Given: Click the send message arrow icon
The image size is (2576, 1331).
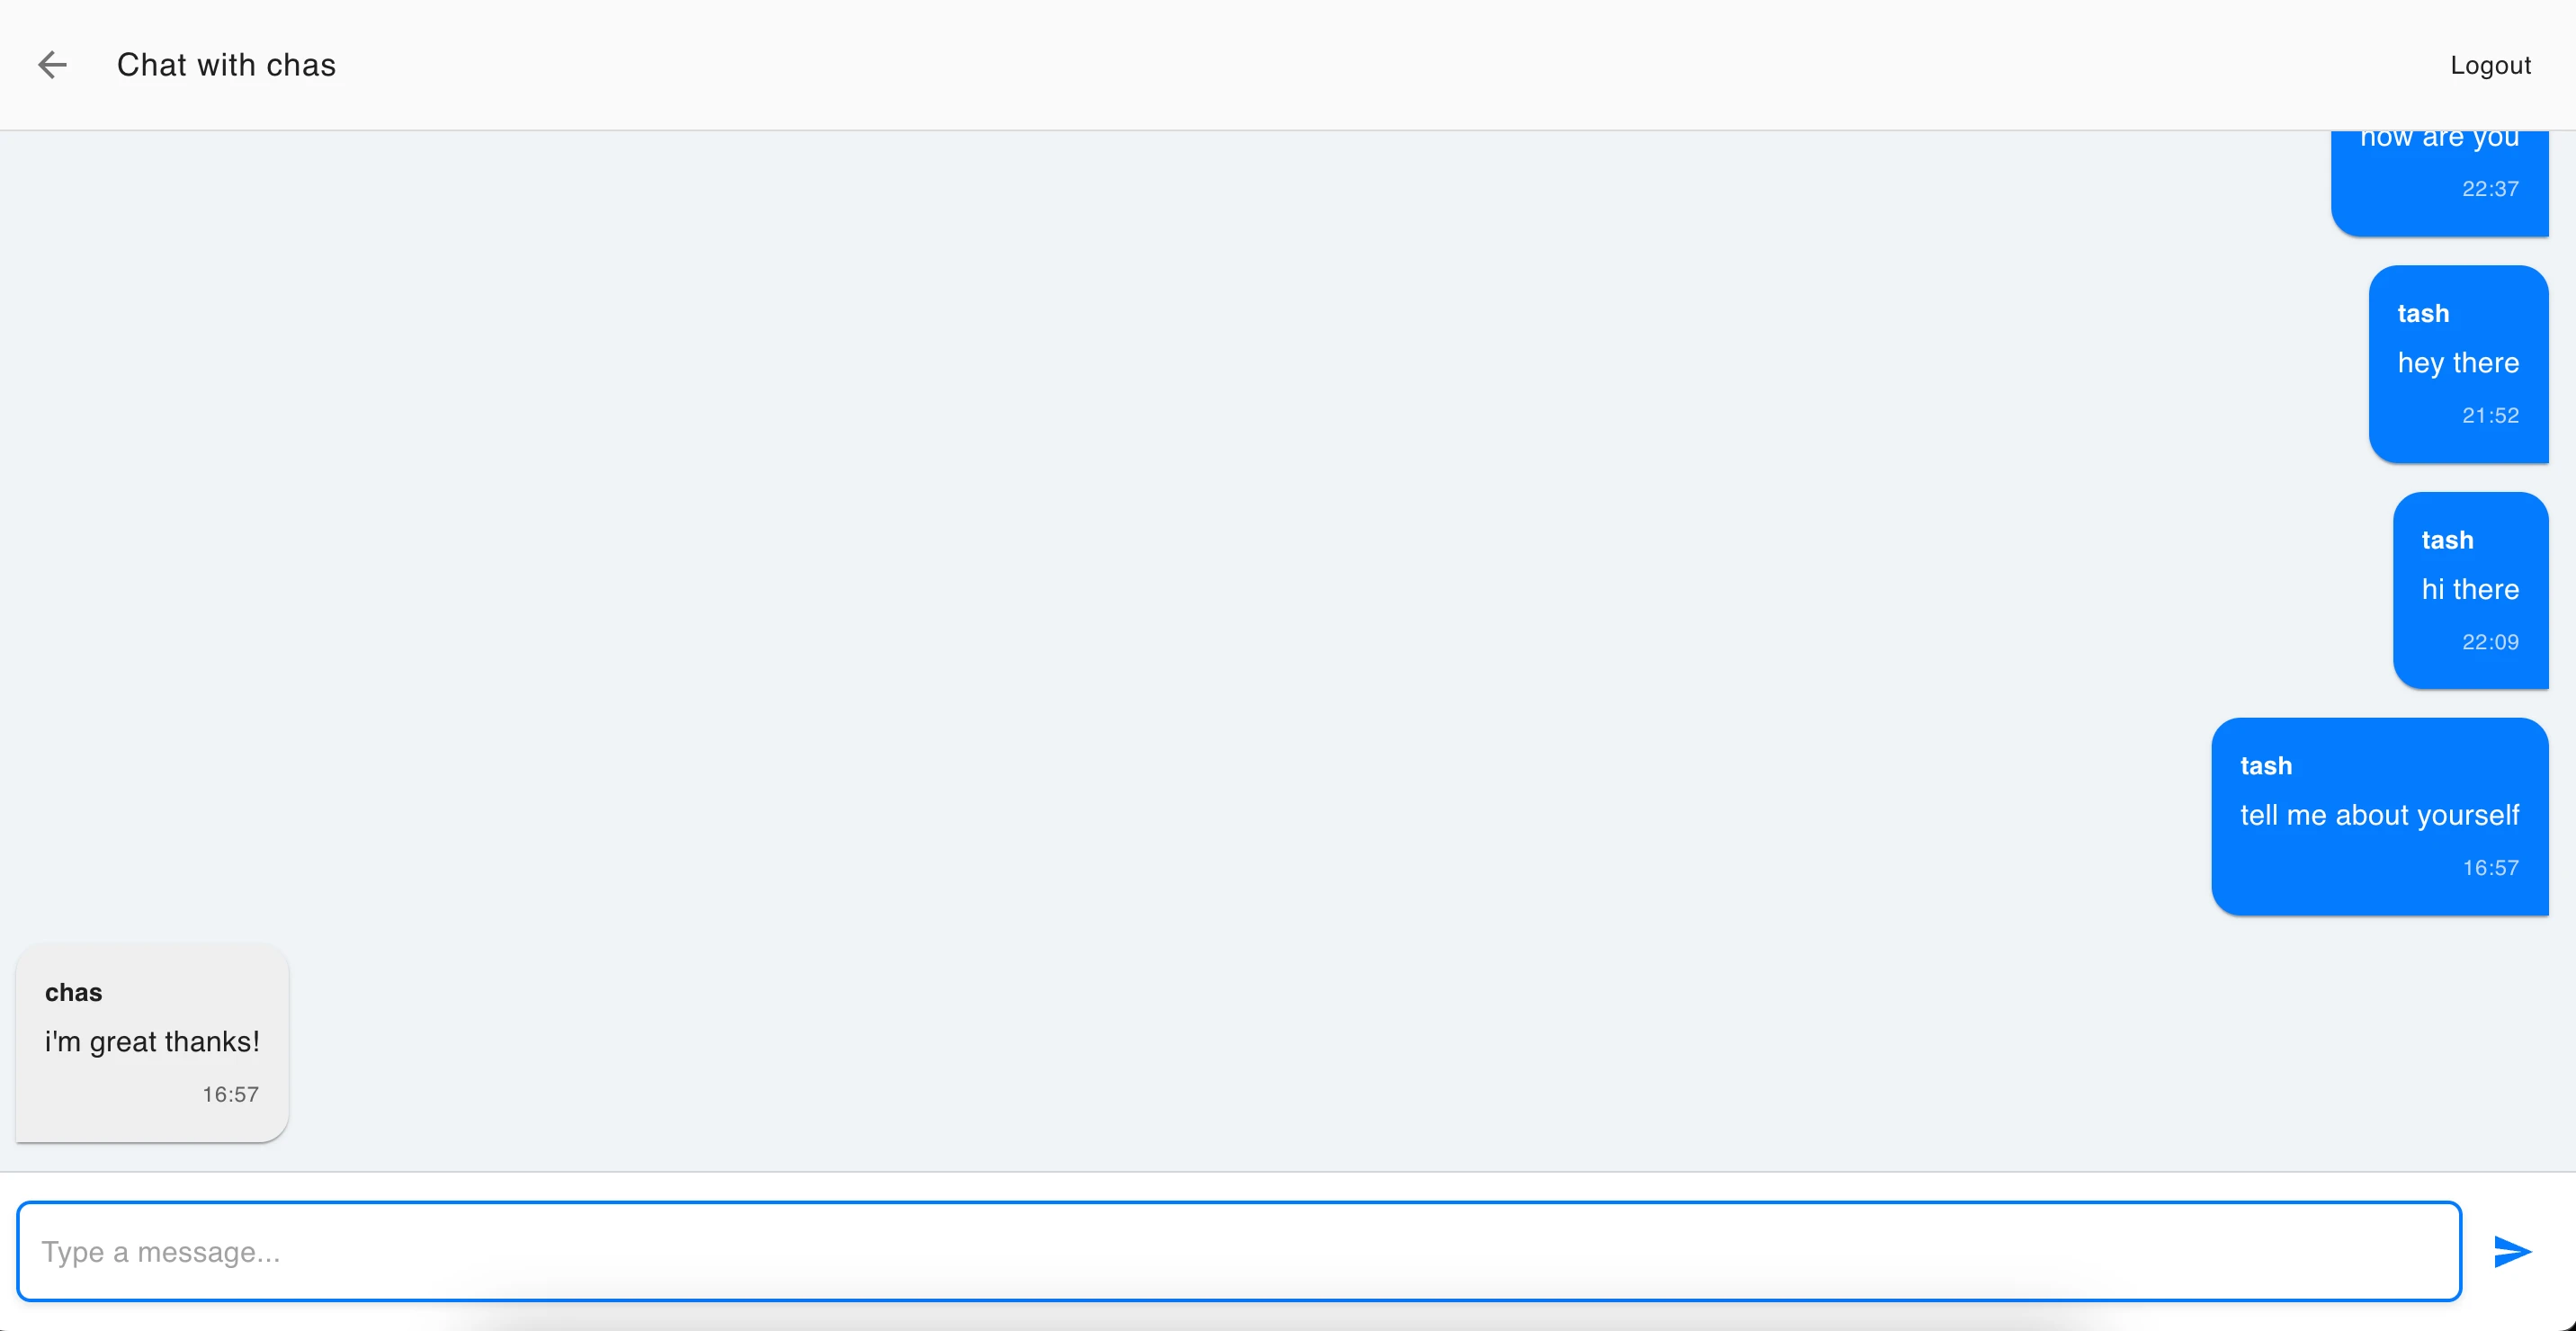Looking at the screenshot, I should pos(2512,1251).
